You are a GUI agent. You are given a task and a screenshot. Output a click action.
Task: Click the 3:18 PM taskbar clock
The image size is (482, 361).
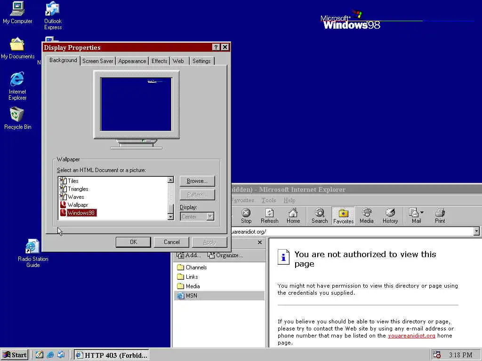click(460, 355)
